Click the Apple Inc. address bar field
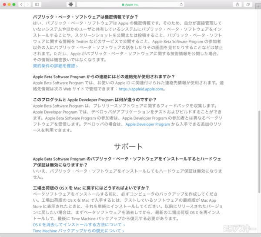Viewport: 261px width, 237px height. pos(130,4)
